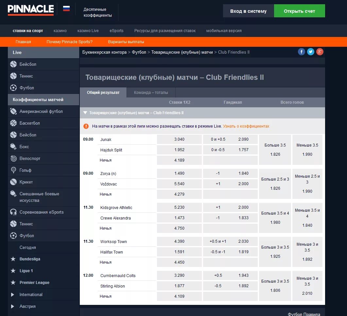
Task: Select Halifax Town handicap odds 1.819
Action: click(230, 252)
